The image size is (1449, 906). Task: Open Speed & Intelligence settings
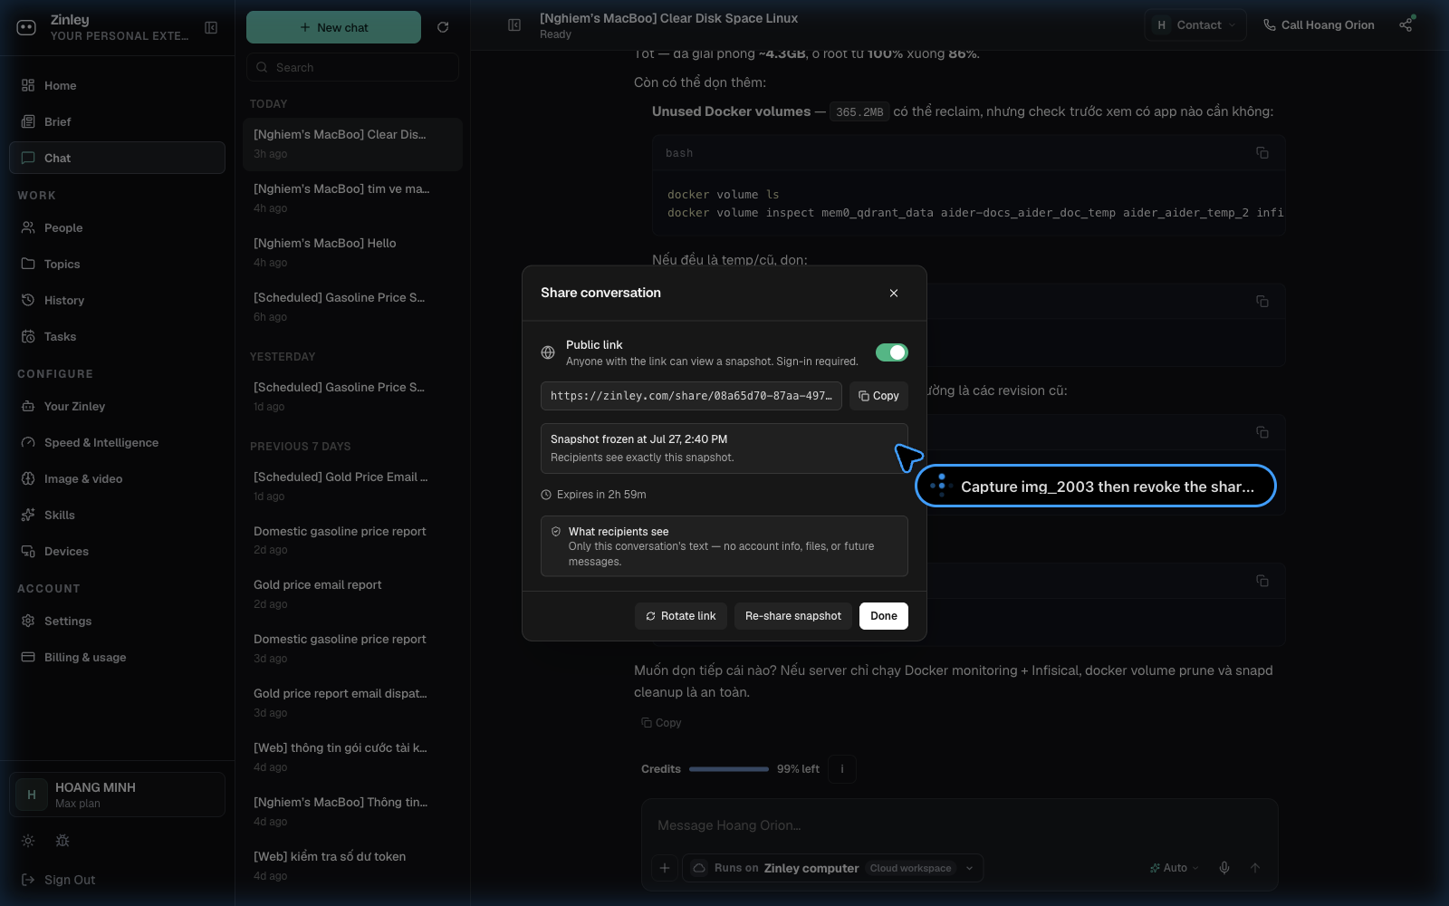(117, 442)
